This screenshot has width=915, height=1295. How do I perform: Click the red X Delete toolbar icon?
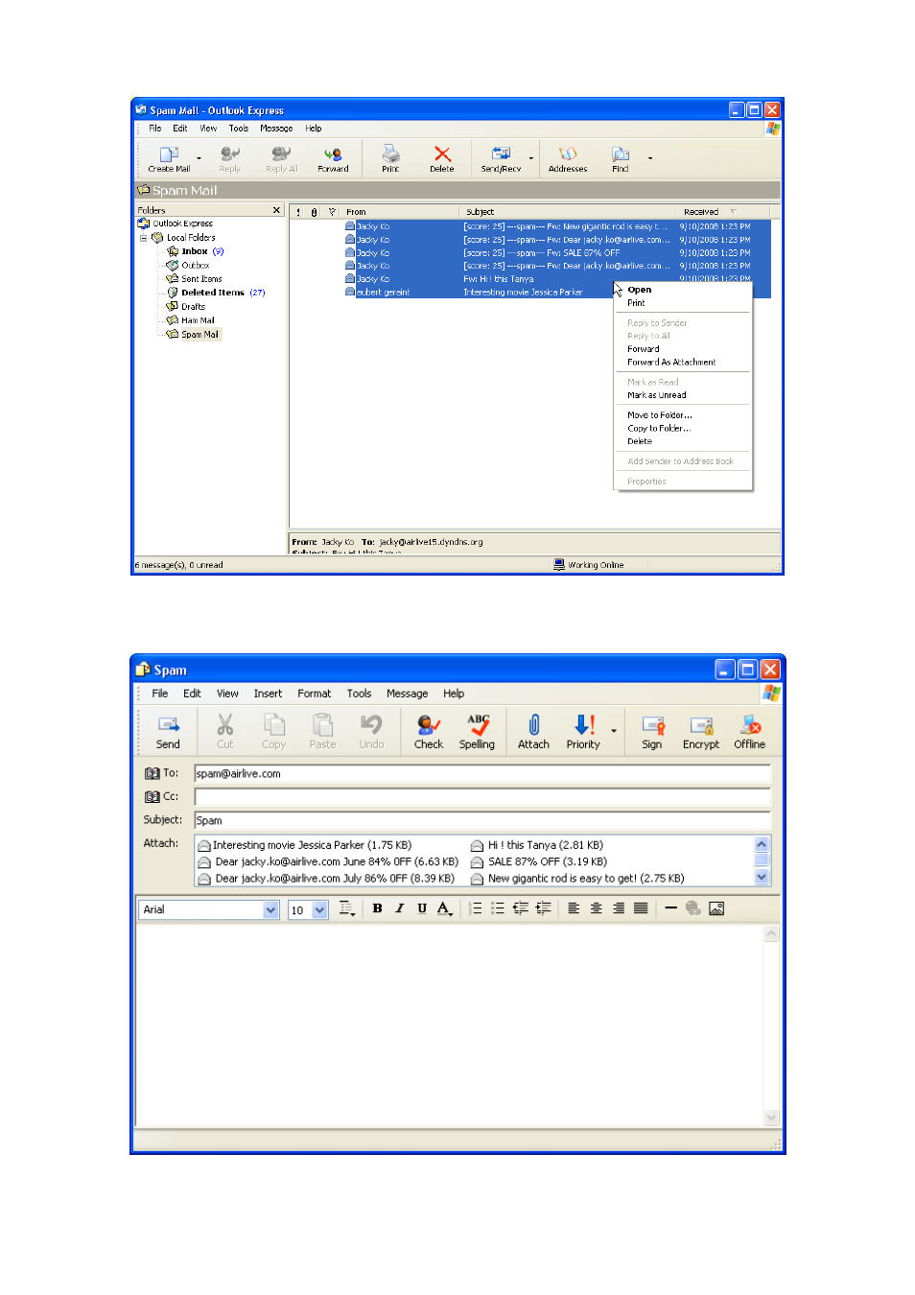pos(442,153)
